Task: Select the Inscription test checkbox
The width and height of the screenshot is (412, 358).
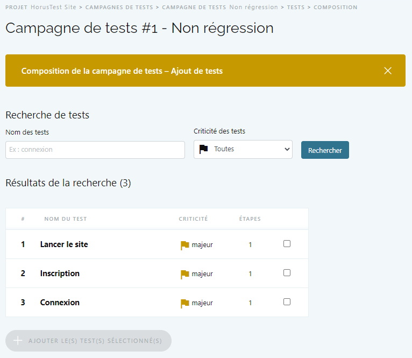Action: [x=287, y=273]
